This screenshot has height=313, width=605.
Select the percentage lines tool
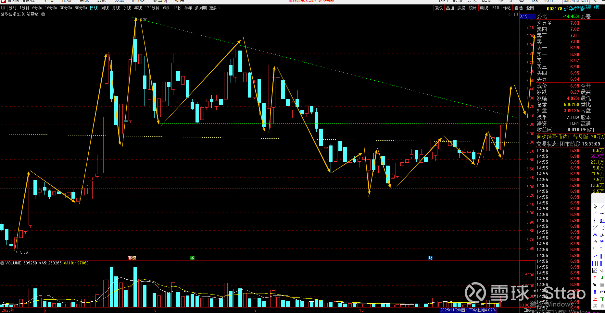tap(595, 249)
